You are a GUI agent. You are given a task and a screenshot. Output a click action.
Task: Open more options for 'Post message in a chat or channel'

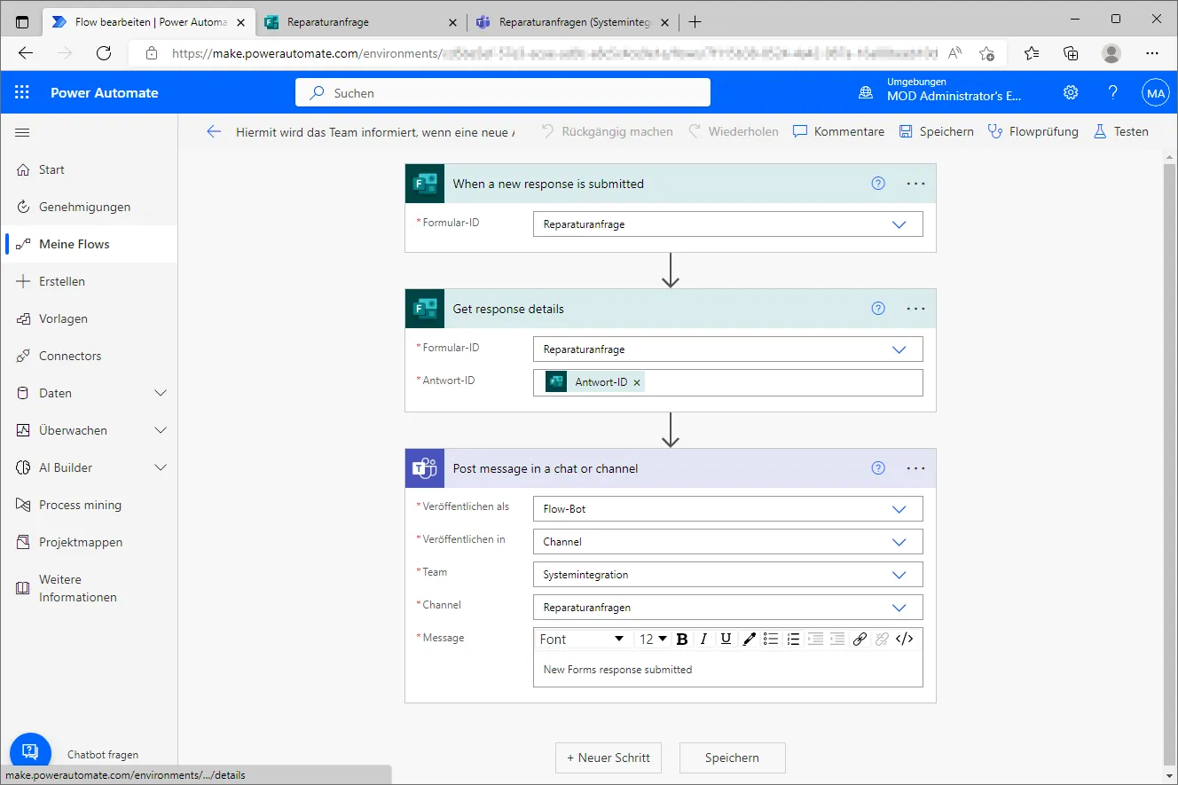(915, 468)
